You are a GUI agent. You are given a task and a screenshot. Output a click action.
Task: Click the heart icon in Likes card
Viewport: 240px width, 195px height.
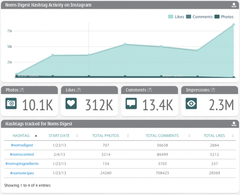71,103
